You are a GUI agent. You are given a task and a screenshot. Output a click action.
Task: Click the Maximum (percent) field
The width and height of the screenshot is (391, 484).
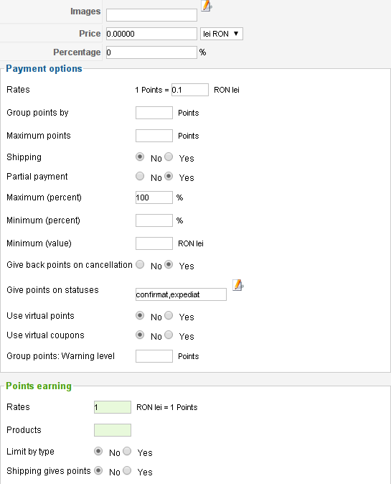(154, 197)
